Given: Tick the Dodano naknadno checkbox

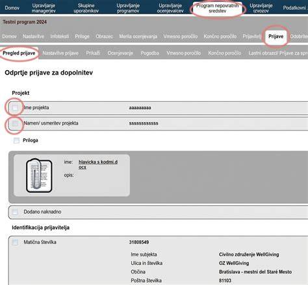Looking at the screenshot, I should (15, 212).
